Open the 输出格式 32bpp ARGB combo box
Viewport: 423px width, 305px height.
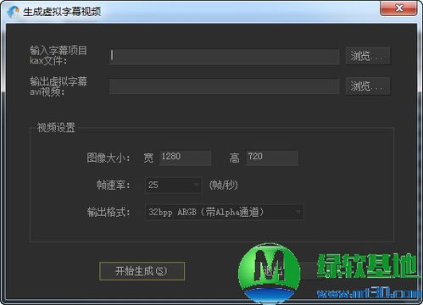click(x=225, y=212)
